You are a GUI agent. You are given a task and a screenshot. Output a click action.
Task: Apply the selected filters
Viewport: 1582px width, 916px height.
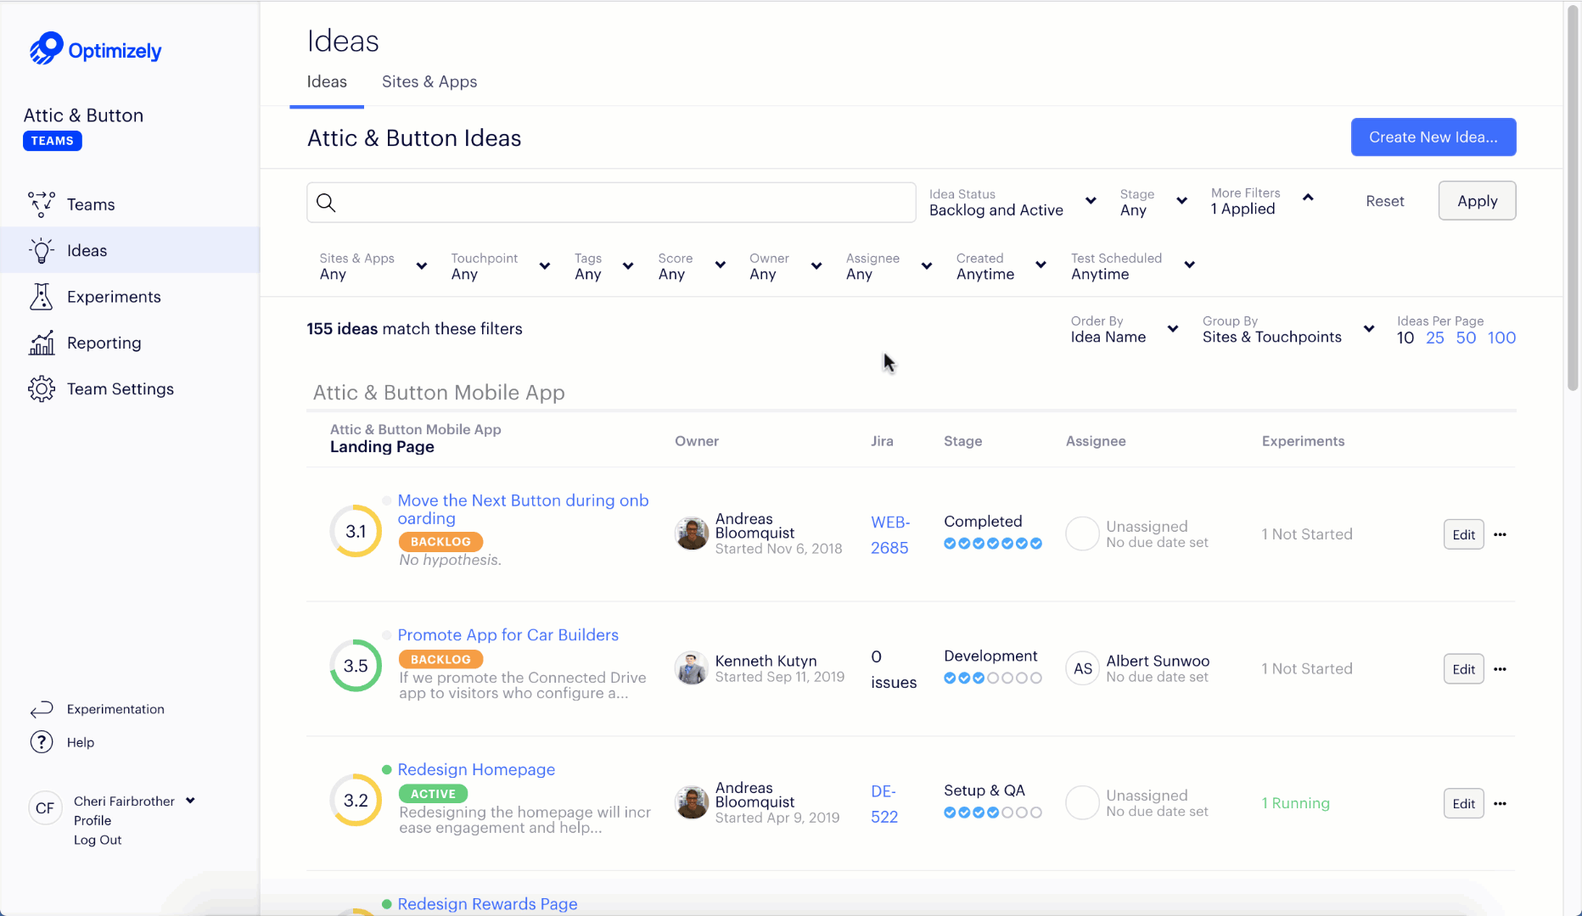[1478, 201]
